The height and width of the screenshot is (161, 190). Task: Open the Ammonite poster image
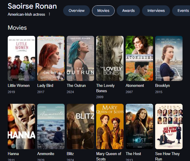[51, 126]
